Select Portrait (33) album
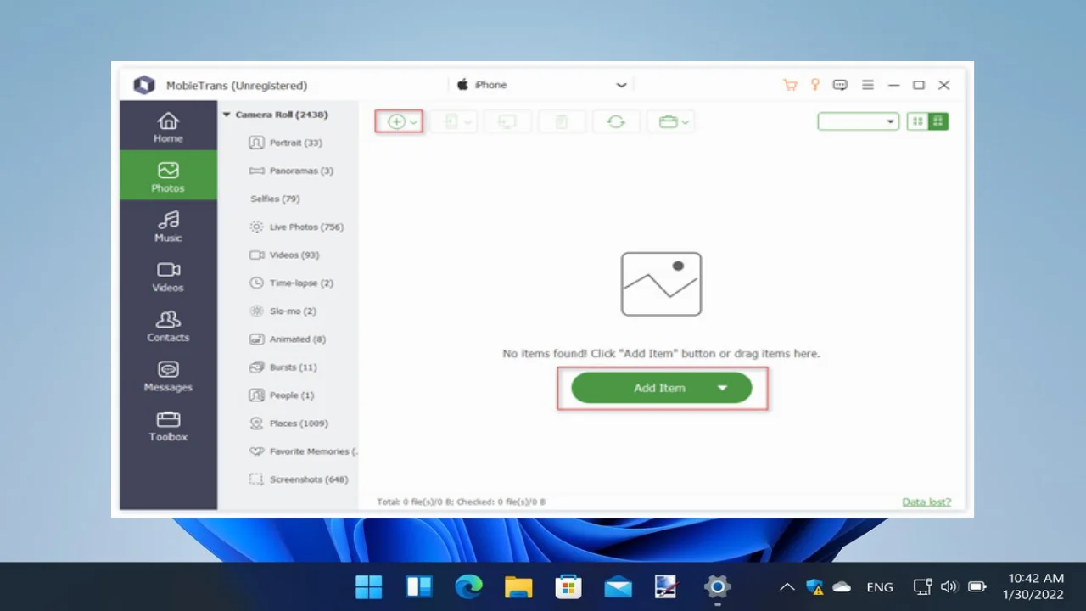 [x=287, y=143]
